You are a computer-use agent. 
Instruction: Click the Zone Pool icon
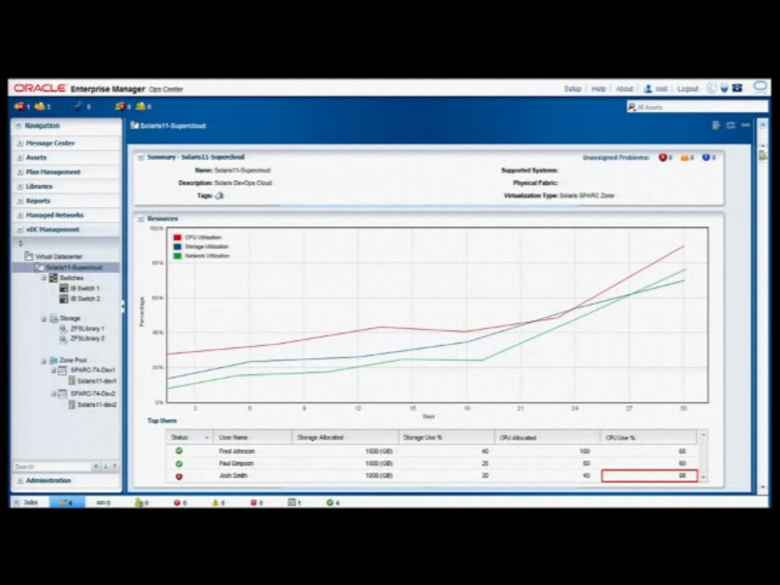(54, 360)
